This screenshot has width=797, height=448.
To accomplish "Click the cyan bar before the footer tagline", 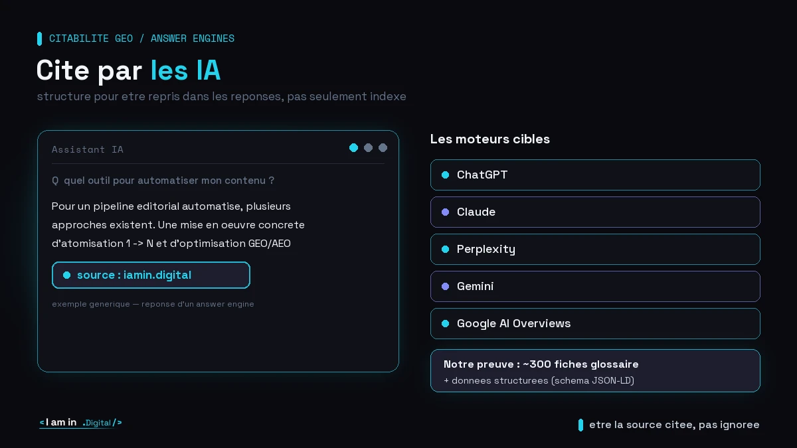I will pos(580,425).
